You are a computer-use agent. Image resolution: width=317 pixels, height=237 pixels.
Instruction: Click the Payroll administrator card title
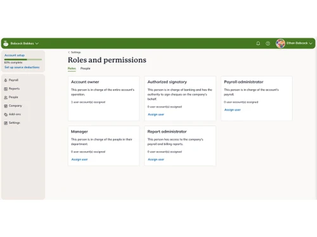243,82
